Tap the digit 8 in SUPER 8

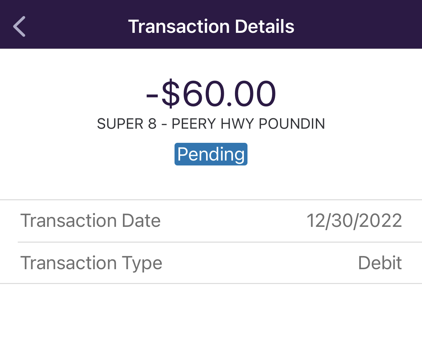pyautogui.click(x=152, y=124)
